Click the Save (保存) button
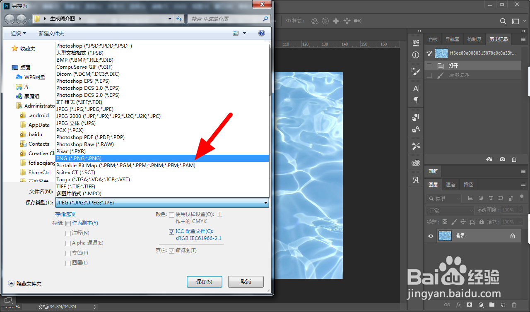The image size is (530, 312). tap(205, 282)
